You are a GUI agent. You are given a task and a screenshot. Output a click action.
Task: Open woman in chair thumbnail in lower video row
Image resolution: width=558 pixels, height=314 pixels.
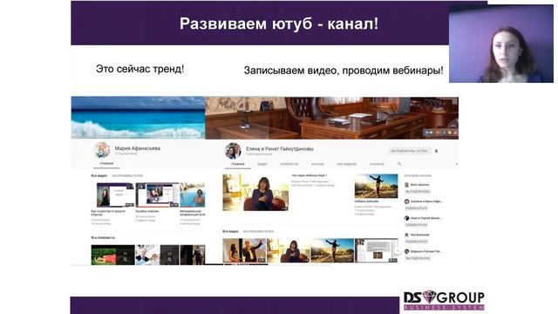pos(289,250)
